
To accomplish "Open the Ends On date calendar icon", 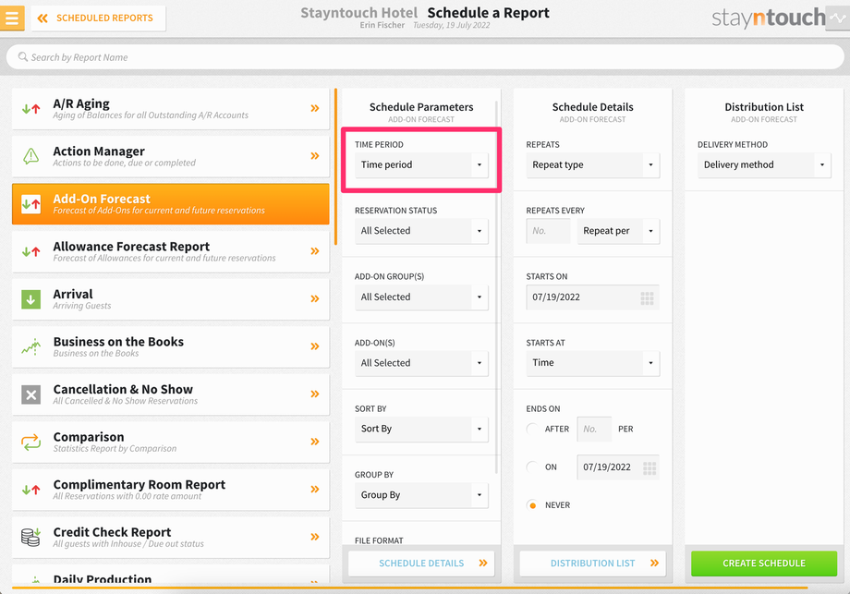I will click(650, 468).
